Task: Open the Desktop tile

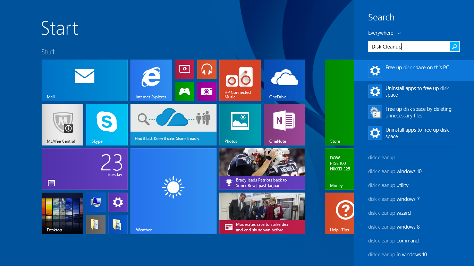Action: 62,213
